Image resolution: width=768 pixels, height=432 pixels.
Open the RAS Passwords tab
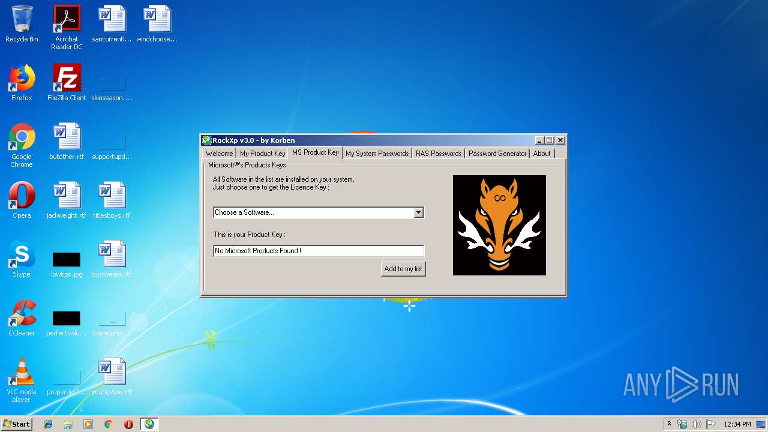(x=439, y=154)
